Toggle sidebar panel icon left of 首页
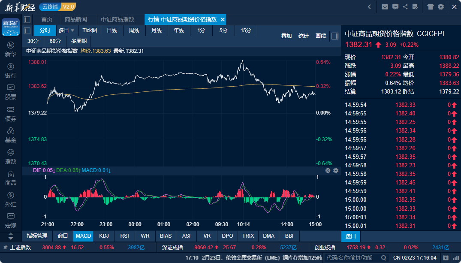This screenshot has width=461, height=263. 27,20
